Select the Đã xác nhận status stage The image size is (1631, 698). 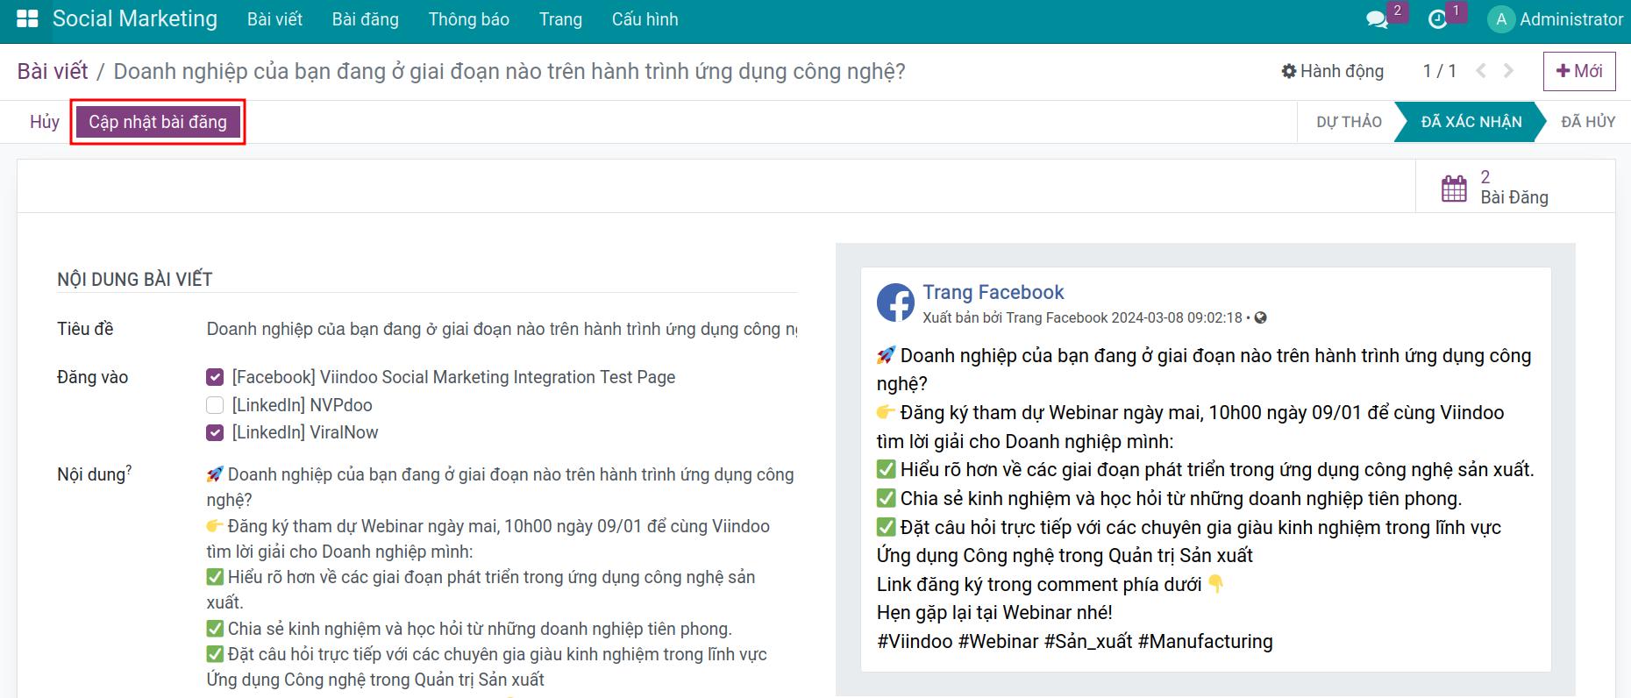tap(1471, 122)
